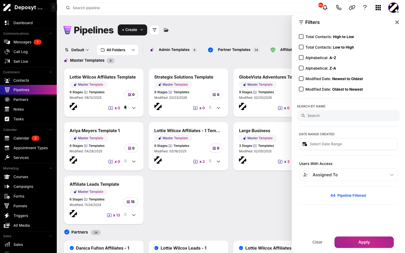Pin the Ariya Meyers Template 1 card
The width and height of the screenshot is (405, 253).
[x=125, y=161]
